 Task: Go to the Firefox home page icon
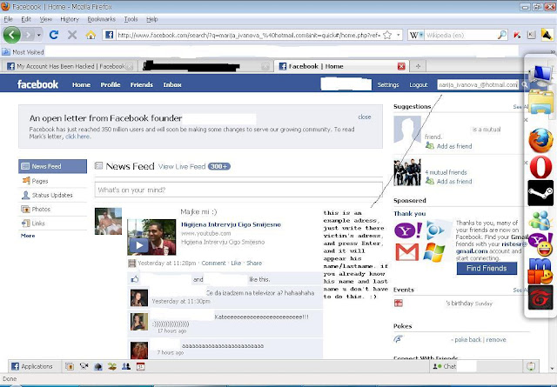91,35
